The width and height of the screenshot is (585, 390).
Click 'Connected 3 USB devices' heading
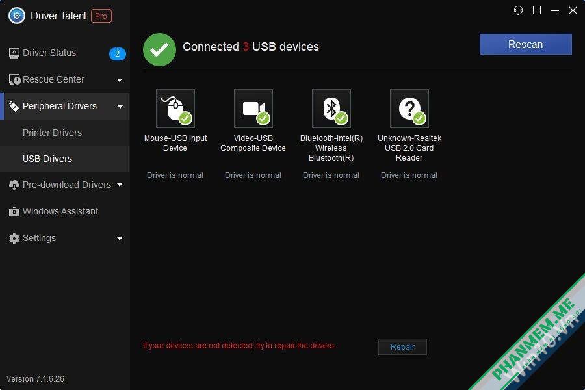(251, 47)
